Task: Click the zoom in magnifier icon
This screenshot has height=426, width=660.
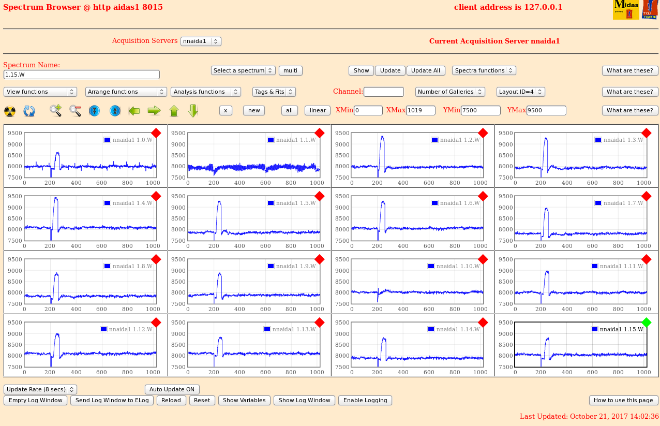Action: [56, 110]
